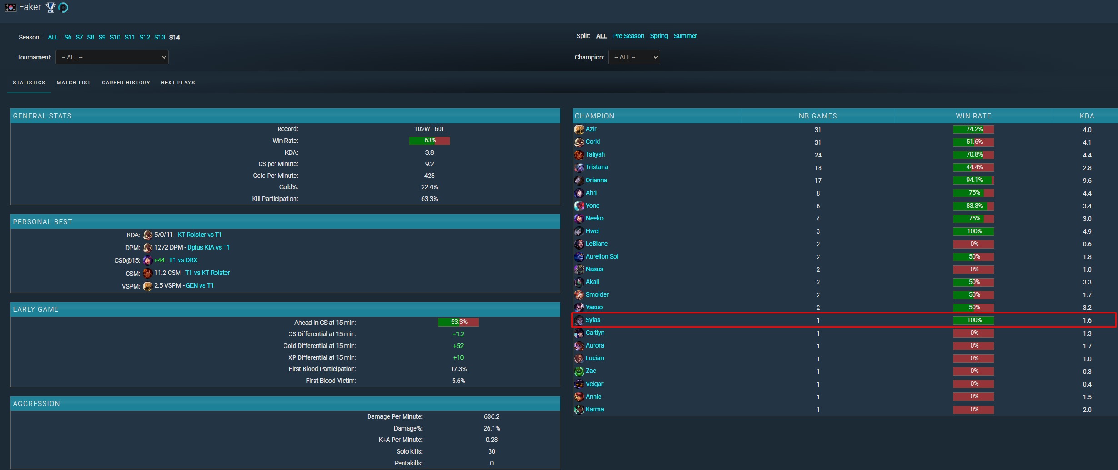Click the CHAMPION column header
Screen dimensions: 1118x470
pos(594,116)
